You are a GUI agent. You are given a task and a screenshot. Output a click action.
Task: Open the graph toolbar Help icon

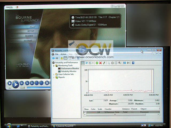(133, 63)
